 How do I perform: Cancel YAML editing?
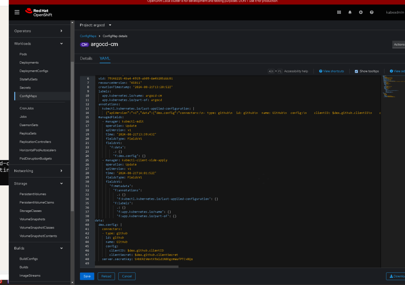pyautogui.click(x=127, y=276)
